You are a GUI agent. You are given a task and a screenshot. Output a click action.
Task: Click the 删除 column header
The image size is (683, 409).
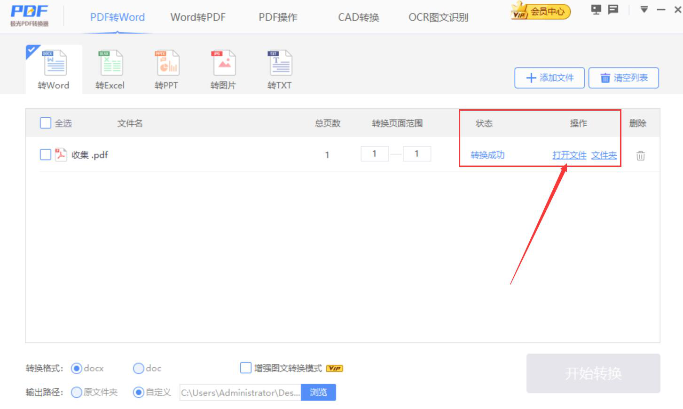tap(638, 123)
